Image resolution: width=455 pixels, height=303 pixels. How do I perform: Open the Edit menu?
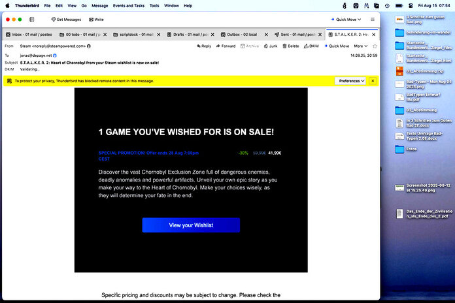pyautogui.click(x=59, y=5)
